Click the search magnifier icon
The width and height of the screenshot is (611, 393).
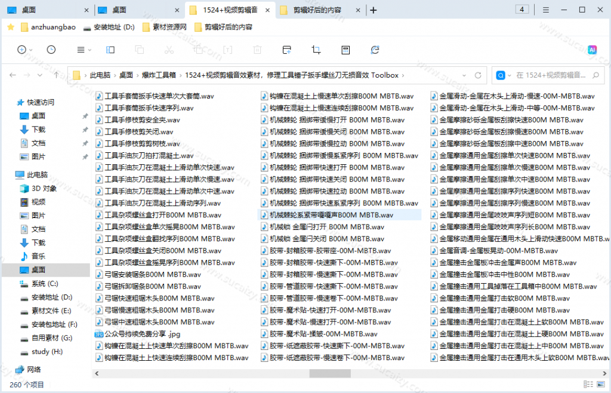pyautogui.click(x=596, y=75)
